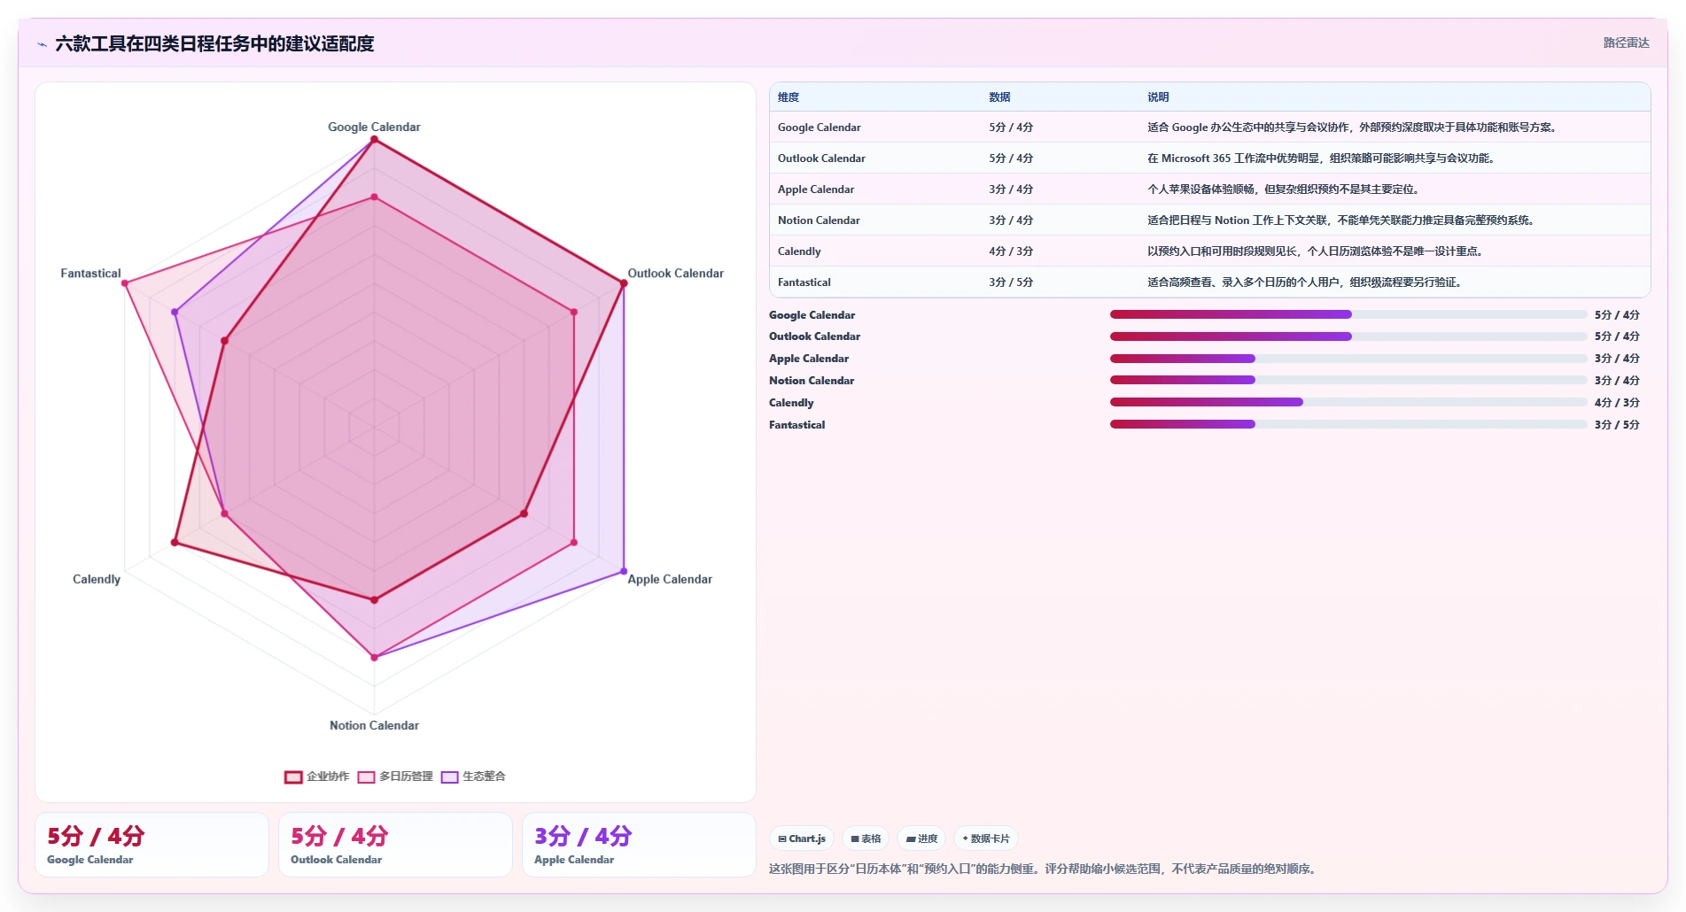Toggle the 多日历管理 legend series
Image resolution: width=1686 pixels, height=912 pixels.
point(395,777)
